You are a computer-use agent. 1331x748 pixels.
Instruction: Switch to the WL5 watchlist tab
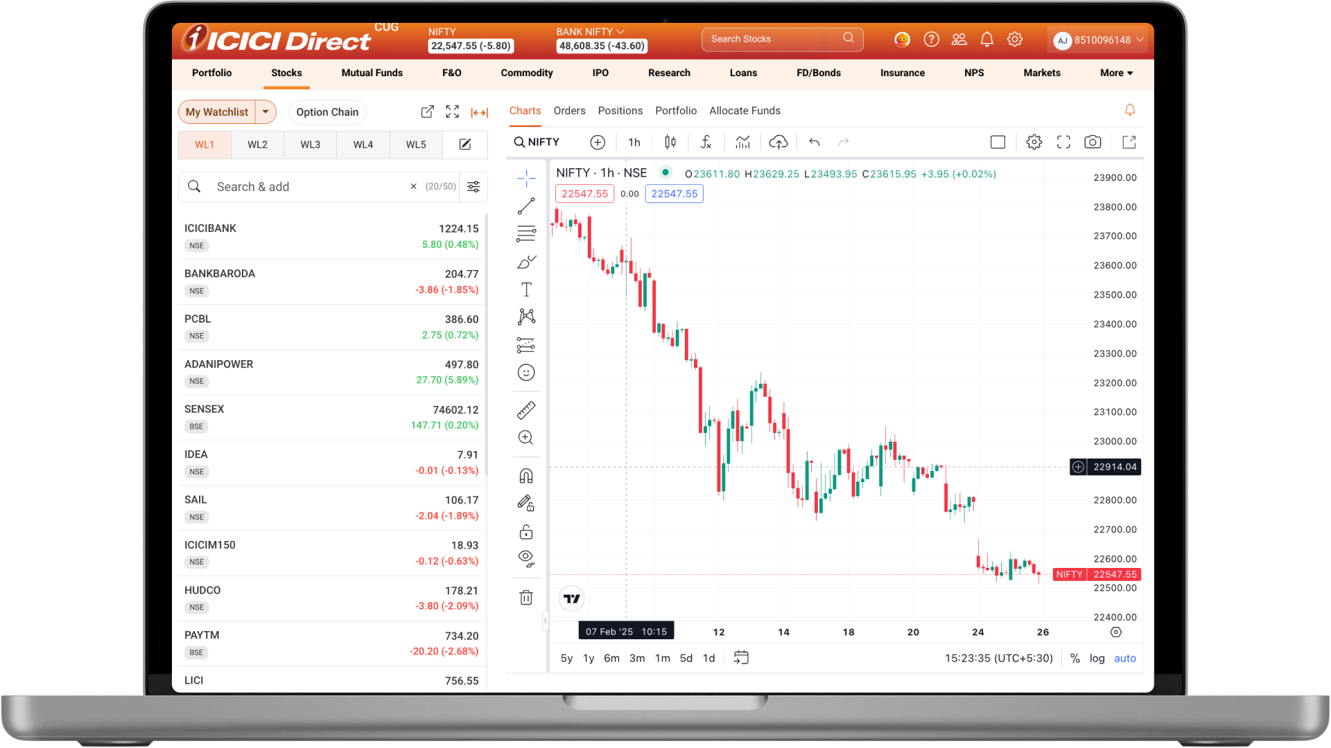tap(416, 144)
